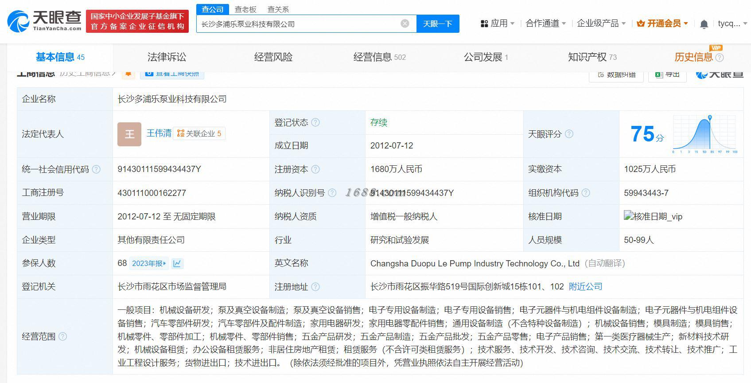Open the 应用 dropdown menu
The width and height of the screenshot is (751, 383).
coord(498,23)
